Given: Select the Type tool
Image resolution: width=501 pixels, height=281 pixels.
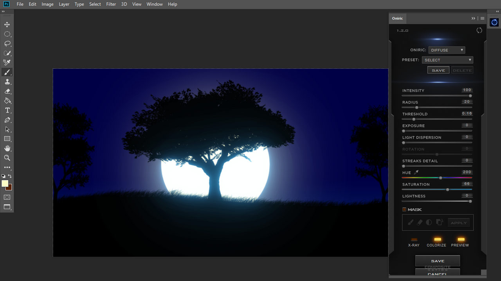Looking at the screenshot, I should (7, 110).
